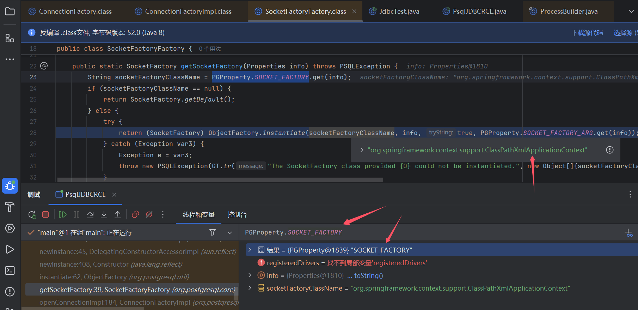This screenshot has width=638, height=310.
Task: Click toString() link for info variable
Action: tap(369, 275)
